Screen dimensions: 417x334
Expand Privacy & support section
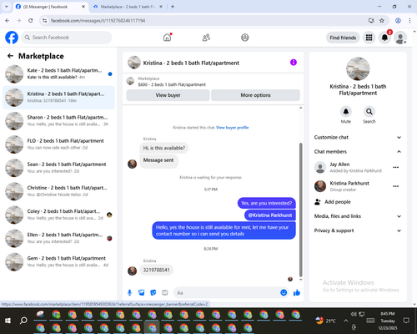coord(358,230)
